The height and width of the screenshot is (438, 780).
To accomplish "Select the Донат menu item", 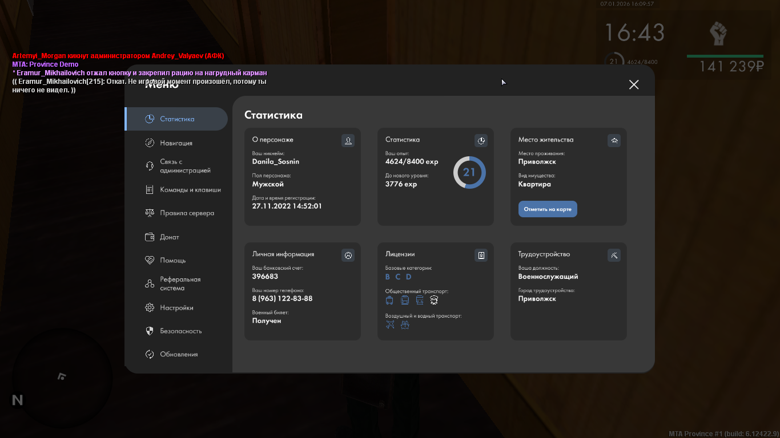I will coord(169,237).
